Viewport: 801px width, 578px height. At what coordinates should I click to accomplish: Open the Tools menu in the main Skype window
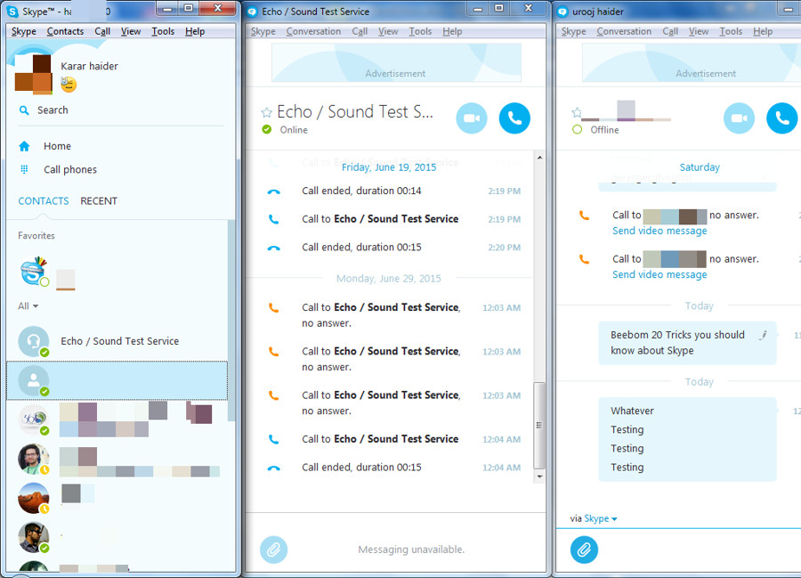coord(163,31)
